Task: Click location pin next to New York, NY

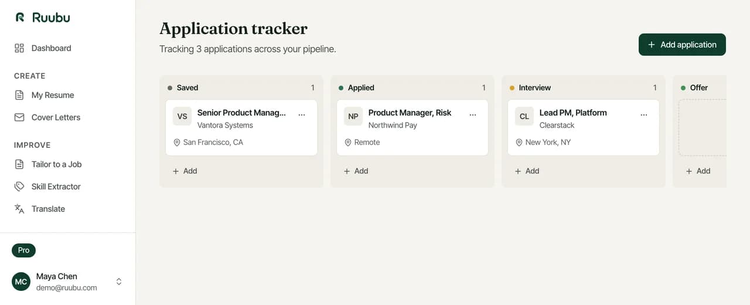Action: coord(519,143)
